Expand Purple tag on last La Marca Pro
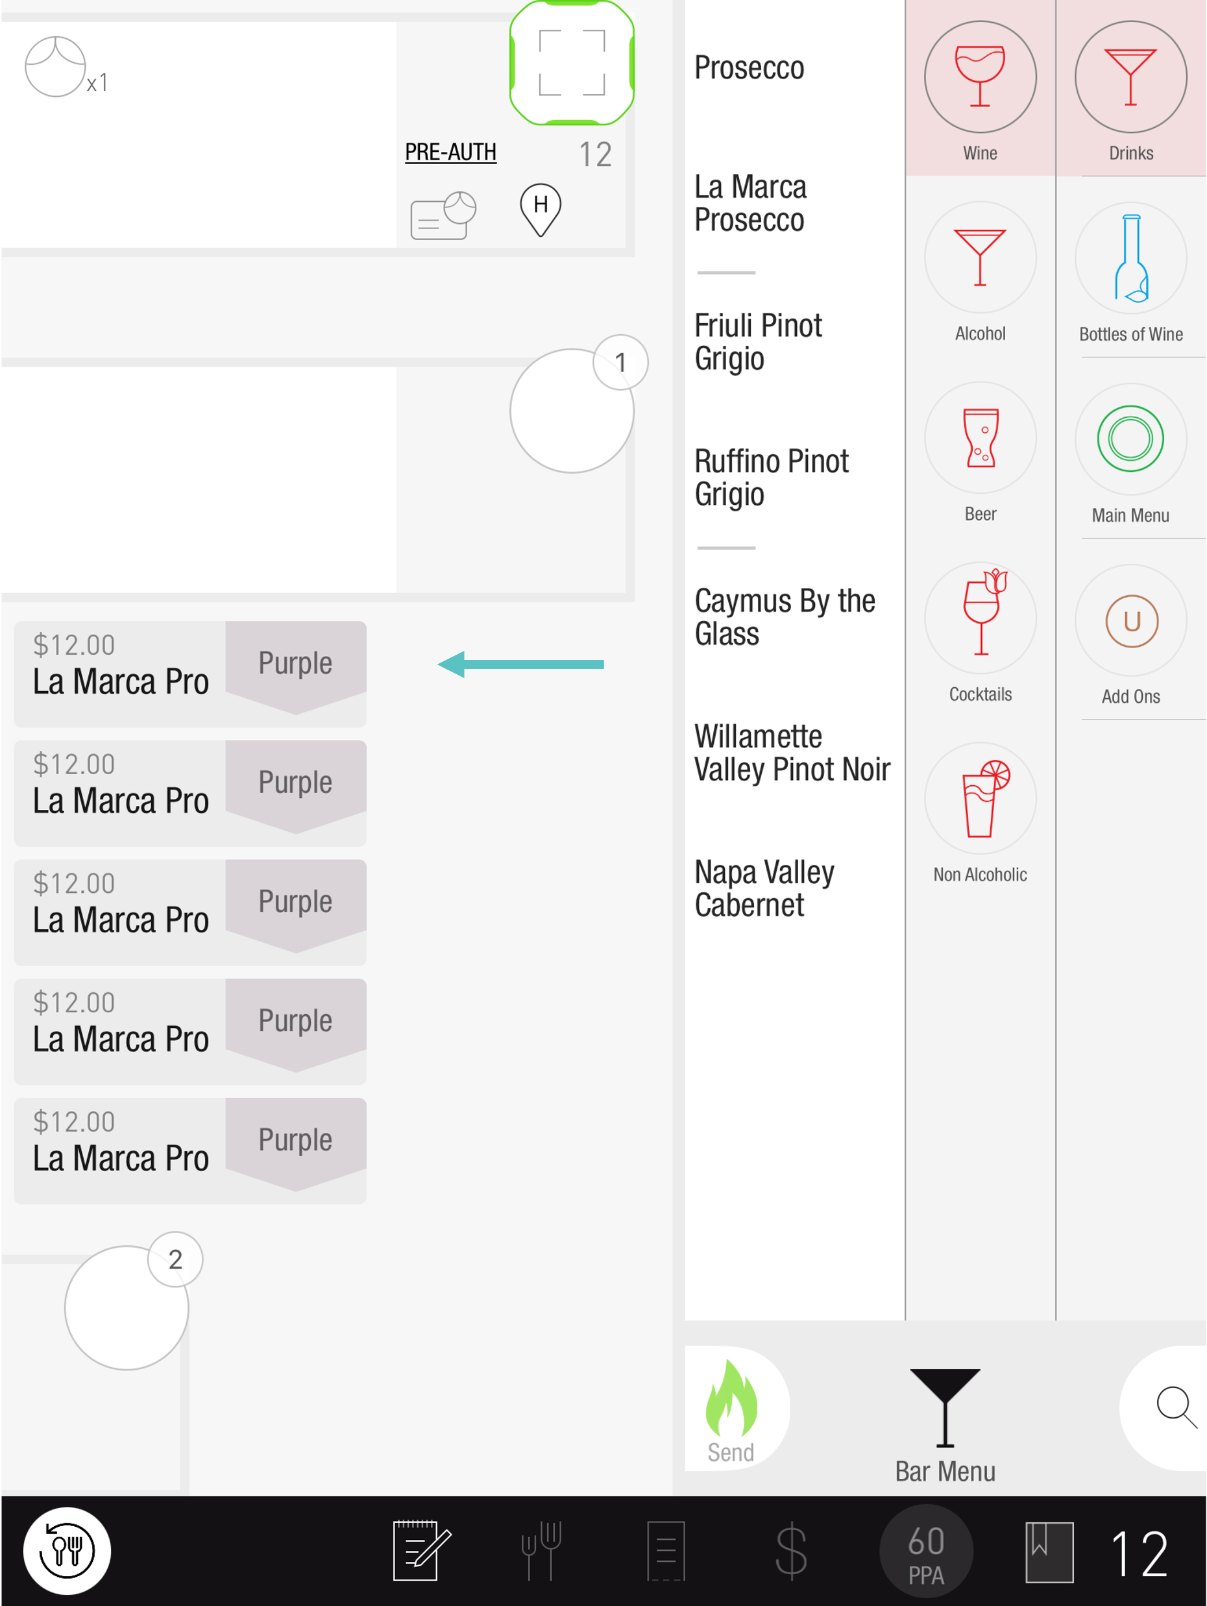The width and height of the screenshot is (1207, 1606). click(x=295, y=1141)
